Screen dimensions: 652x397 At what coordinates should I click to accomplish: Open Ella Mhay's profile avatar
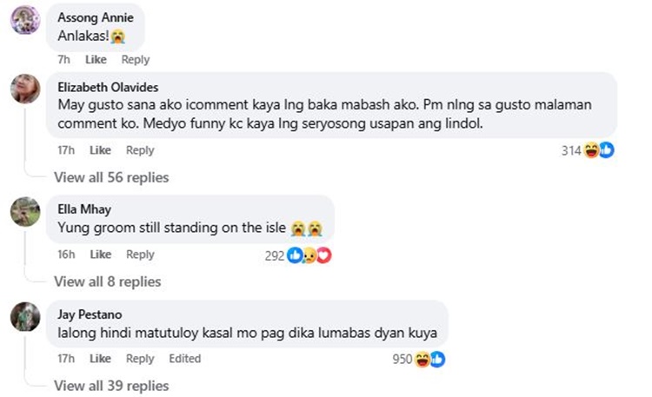(x=25, y=211)
